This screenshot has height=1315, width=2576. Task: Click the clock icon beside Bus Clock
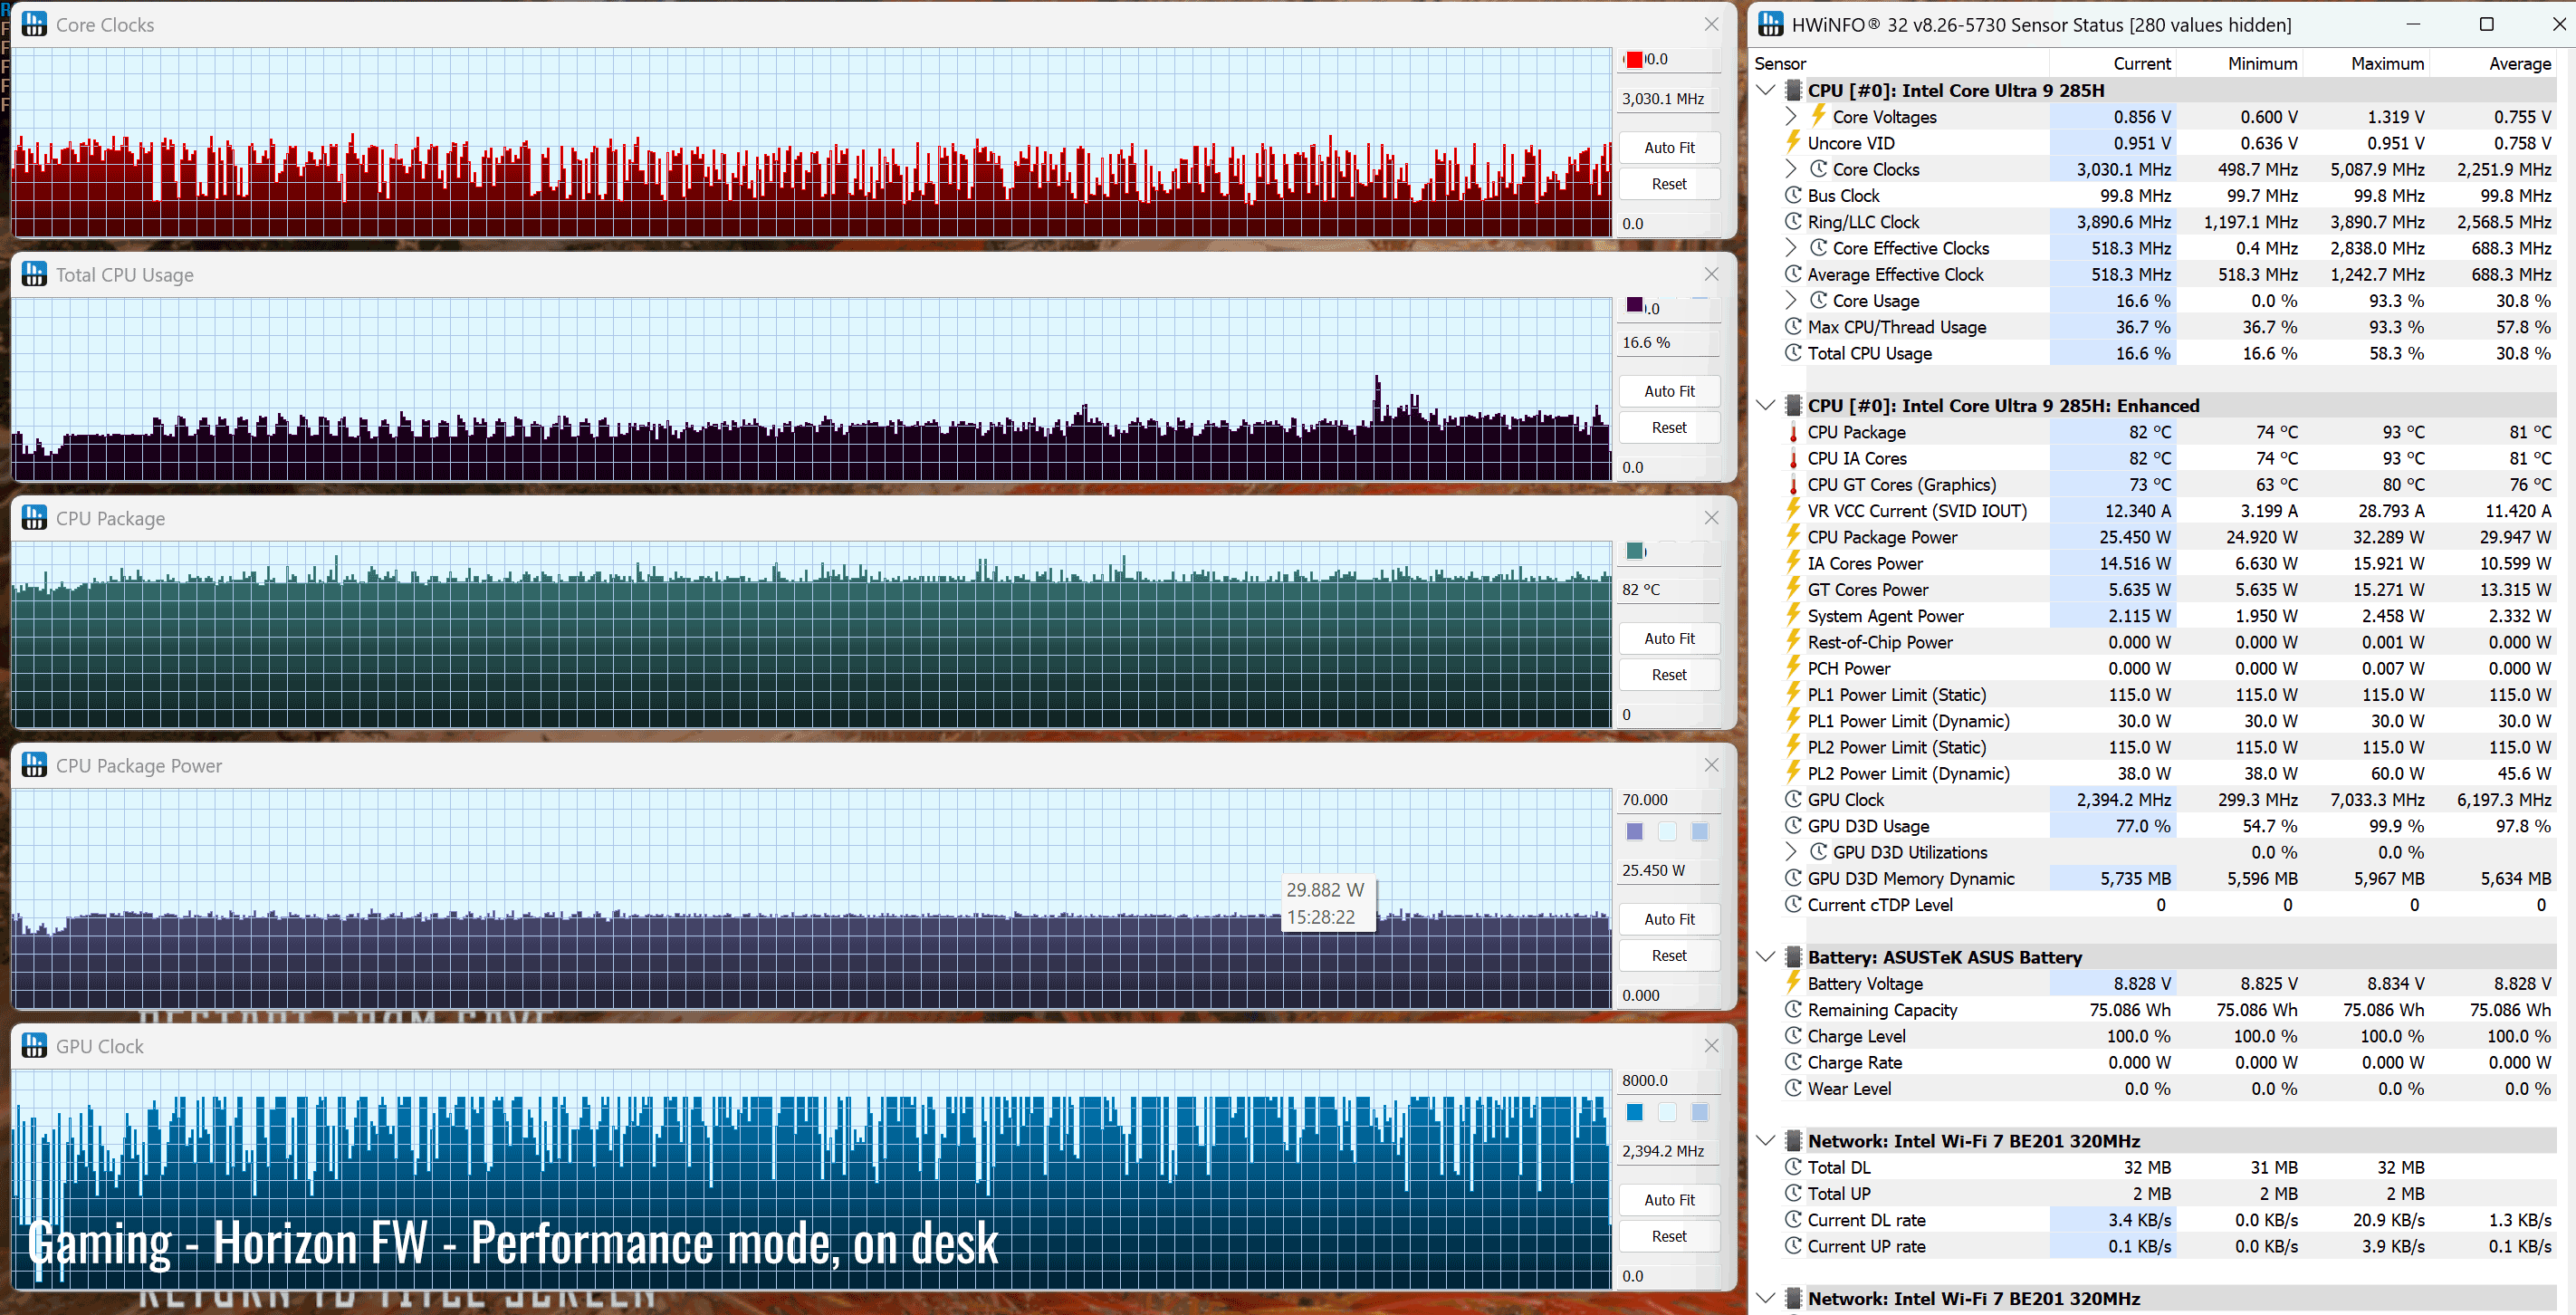pyautogui.click(x=1793, y=195)
